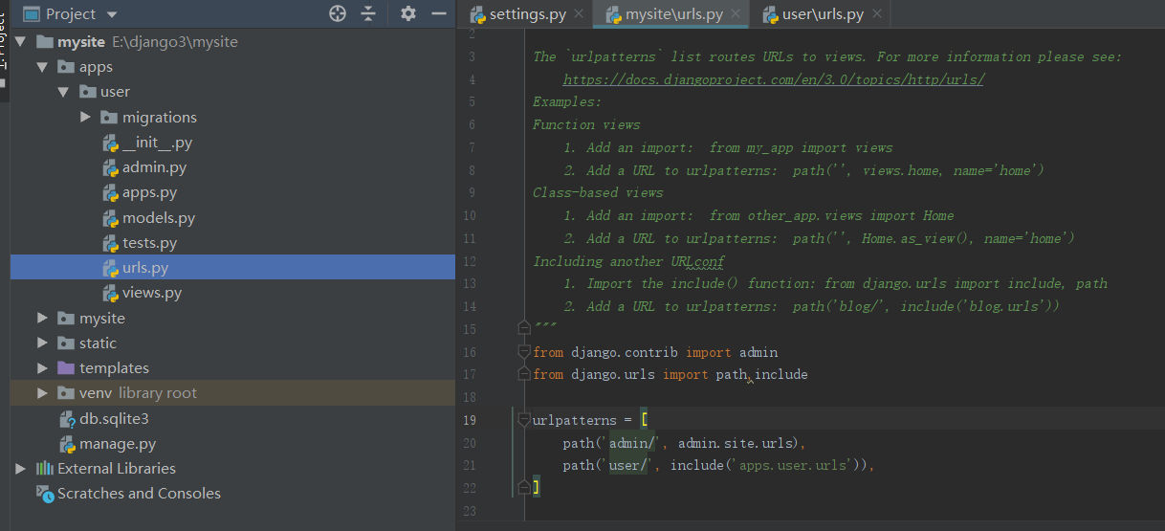Click db.sqlite3 file icon
The width and height of the screenshot is (1165, 531).
[67, 418]
